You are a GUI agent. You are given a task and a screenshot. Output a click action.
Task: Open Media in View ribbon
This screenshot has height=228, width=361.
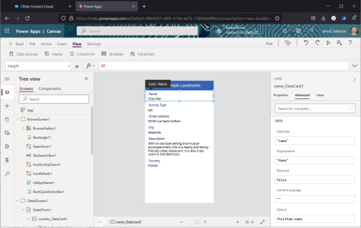point(54,54)
